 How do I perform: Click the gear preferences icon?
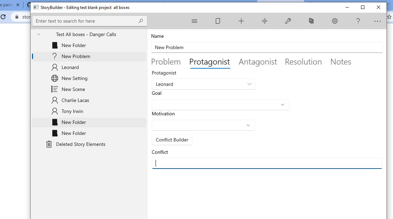(335, 21)
